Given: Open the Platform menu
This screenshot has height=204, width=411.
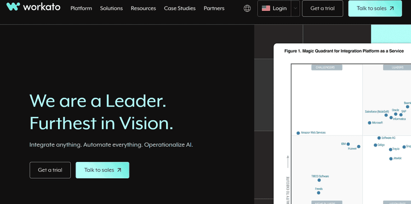Looking at the screenshot, I should [x=81, y=8].
